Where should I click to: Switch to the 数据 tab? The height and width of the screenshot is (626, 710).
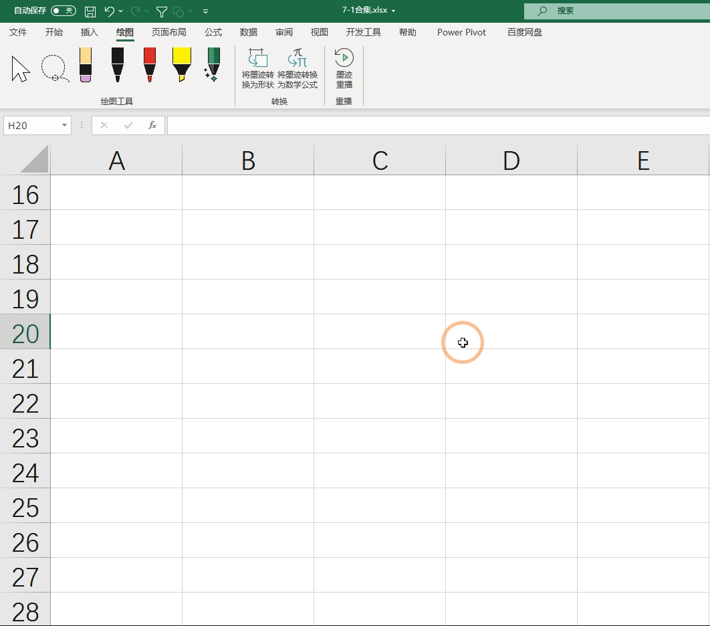(x=249, y=32)
